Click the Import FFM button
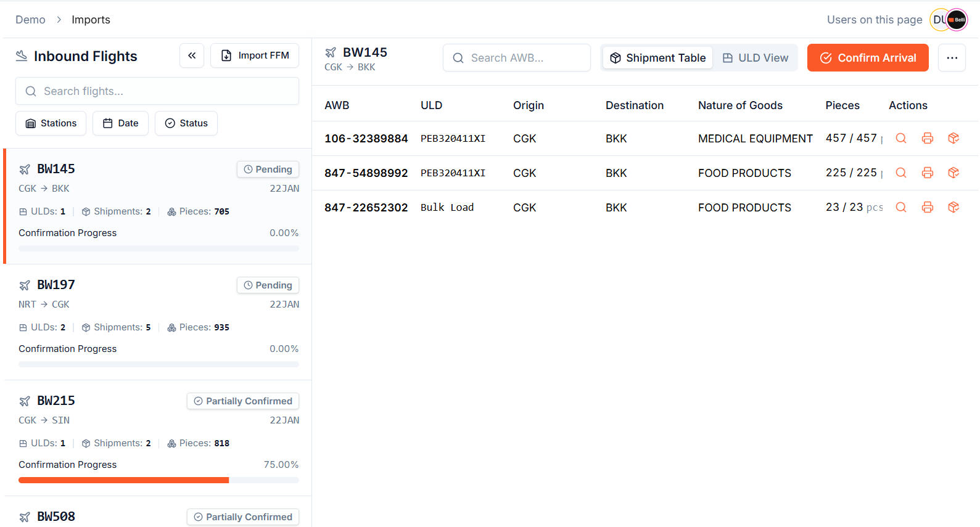The image size is (980, 527). [255, 55]
